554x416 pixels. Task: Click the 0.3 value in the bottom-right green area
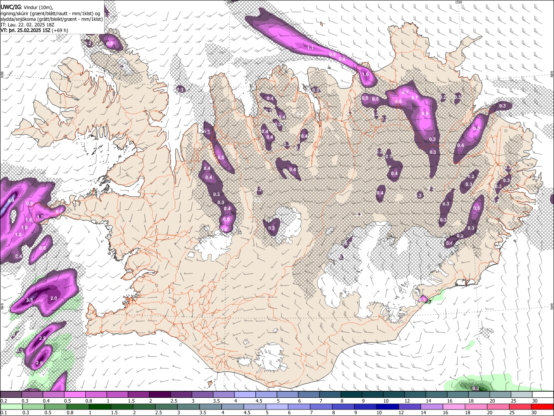[x=476, y=388]
